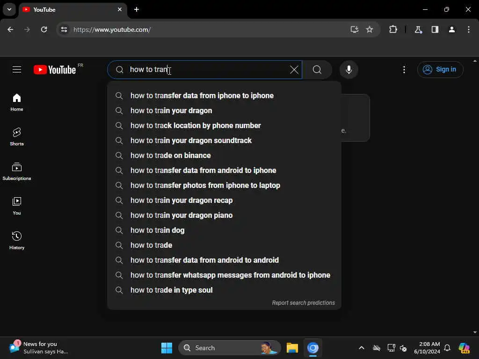Click the muted volume tray icon
Viewport: 479px width, 359px height.
click(x=403, y=348)
